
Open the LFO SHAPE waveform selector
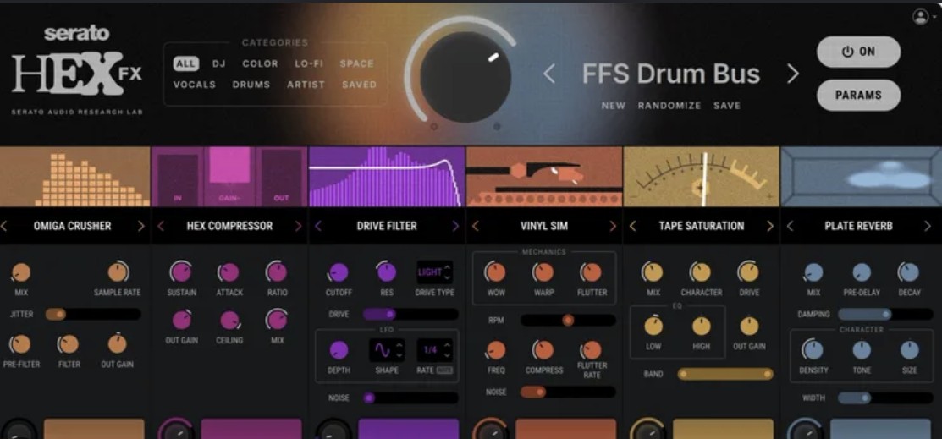386,349
